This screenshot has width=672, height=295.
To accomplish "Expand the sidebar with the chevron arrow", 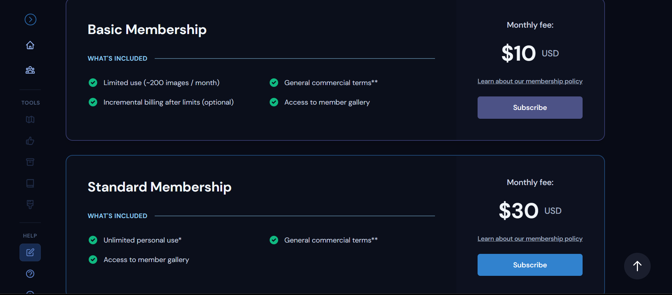I will [x=30, y=20].
